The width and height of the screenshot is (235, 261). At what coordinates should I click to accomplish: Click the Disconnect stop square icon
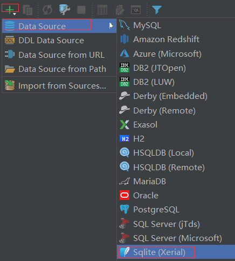coord(81,10)
